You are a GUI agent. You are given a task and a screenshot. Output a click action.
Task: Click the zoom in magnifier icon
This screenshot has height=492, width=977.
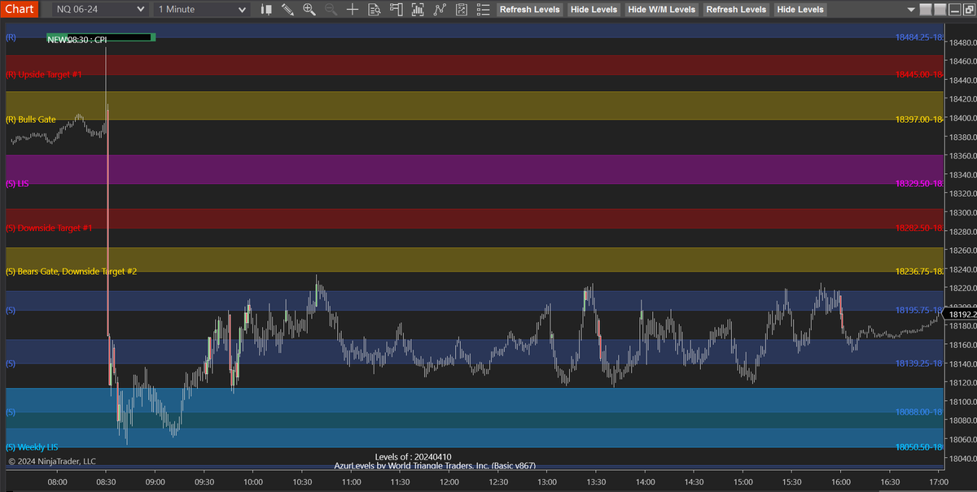309,10
